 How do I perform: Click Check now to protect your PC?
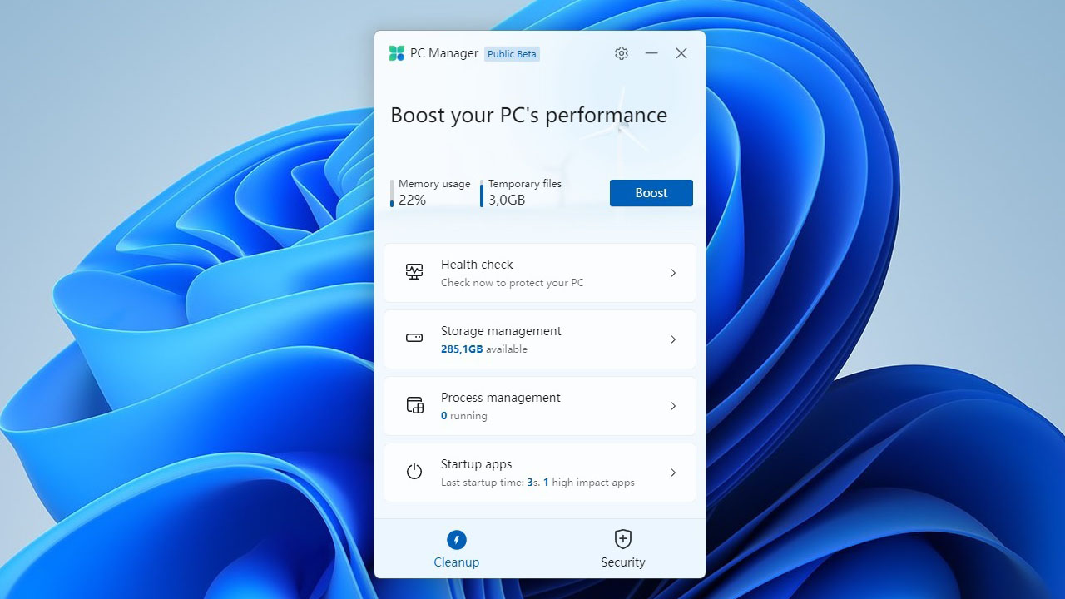(513, 283)
